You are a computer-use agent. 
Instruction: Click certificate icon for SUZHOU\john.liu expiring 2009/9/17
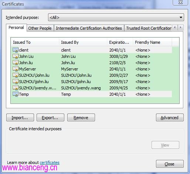coord(16,82)
